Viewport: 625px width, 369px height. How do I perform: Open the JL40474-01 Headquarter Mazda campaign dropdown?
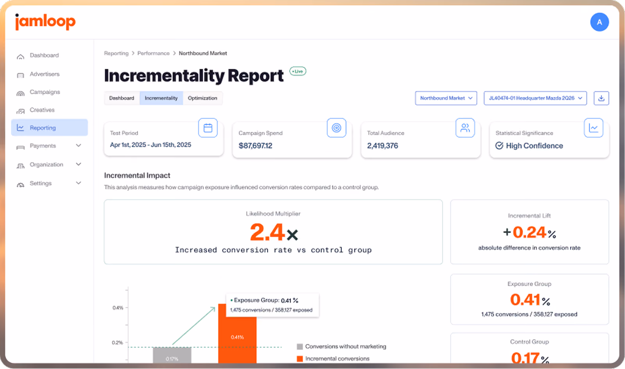(x=535, y=98)
